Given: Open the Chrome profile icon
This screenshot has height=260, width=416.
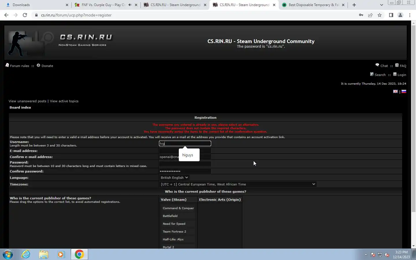Looking at the screenshot, I should pos(400,15).
